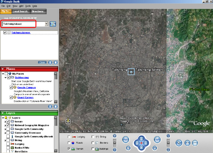Image resolution: width=213 pixels, height=153 pixels.
Task: Reset the tilt of the view
Action: [155, 148]
